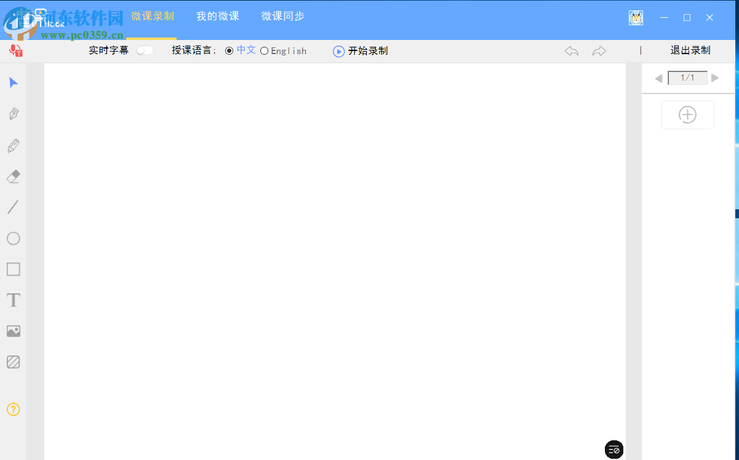Open the canvas options menu at bottom right
The width and height of the screenshot is (739, 460).
[x=613, y=450]
